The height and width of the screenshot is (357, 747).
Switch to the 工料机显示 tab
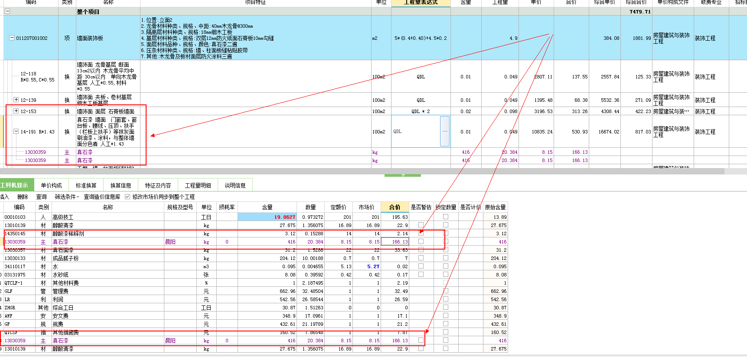point(16,185)
